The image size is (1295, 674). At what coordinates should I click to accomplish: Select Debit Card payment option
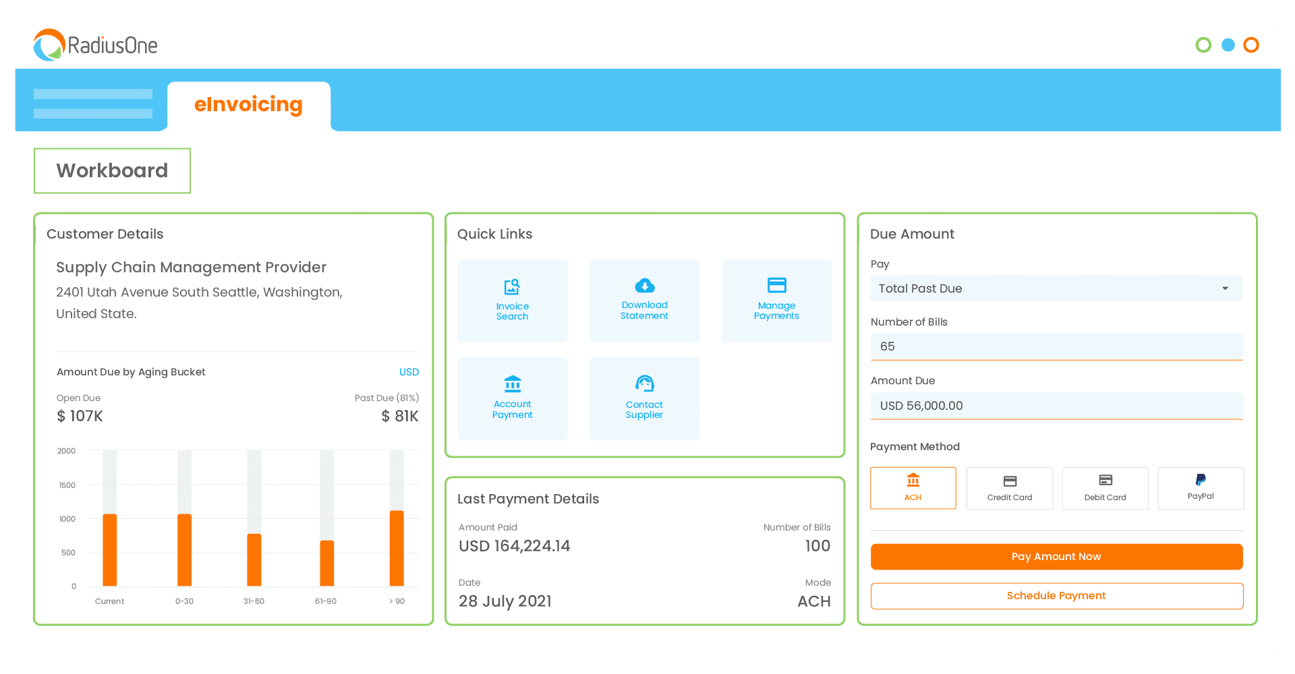point(1105,488)
